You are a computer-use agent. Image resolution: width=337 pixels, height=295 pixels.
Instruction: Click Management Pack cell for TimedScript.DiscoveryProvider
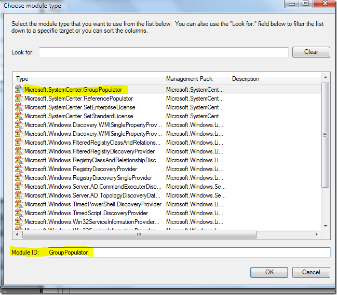coord(195,213)
